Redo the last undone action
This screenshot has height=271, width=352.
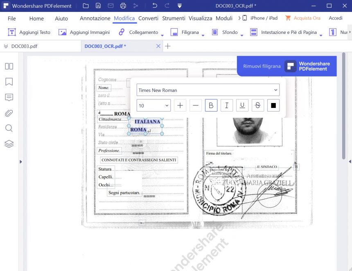click(167, 6)
